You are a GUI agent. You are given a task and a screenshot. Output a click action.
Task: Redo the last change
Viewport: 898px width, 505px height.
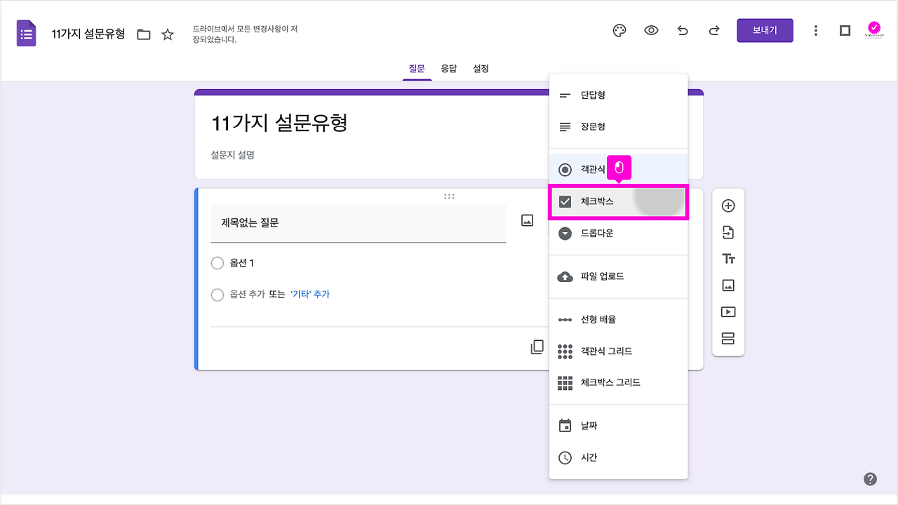click(x=713, y=30)
